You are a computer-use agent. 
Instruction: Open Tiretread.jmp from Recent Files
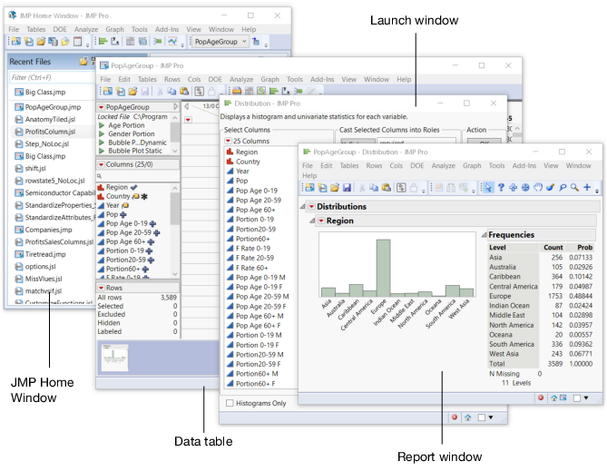[x=45, y=254]
